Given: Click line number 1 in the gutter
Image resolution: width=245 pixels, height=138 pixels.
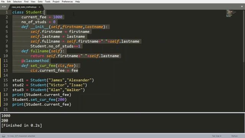Looking at the screenshot, I should pos(7,12).
